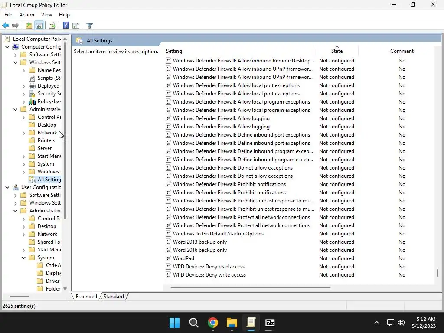This screenshot has width=444, height=333.
Task: Expand the computer Network folder node
Action: coord(24,133)
